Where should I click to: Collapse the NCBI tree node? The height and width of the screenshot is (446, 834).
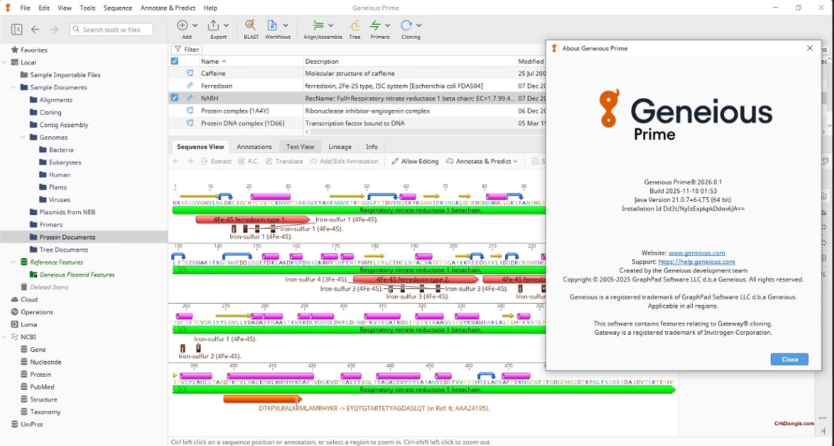(x=5, y=337)
